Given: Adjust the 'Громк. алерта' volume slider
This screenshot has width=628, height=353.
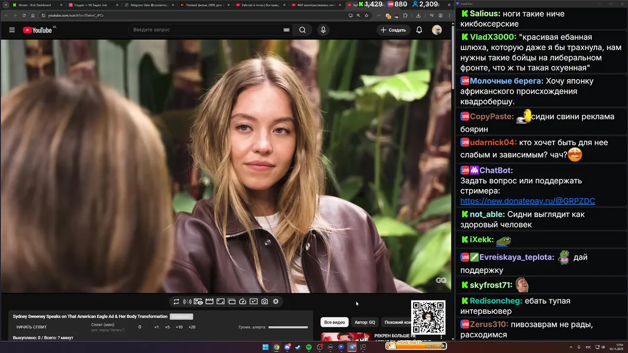Looking at the screenshot, I should click(288, 327).
